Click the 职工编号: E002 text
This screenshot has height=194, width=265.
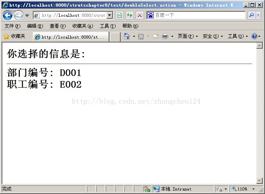(44, 85)
